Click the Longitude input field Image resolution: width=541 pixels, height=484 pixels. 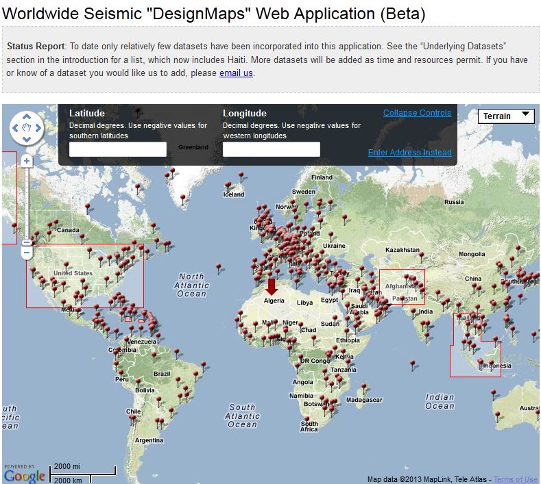(x=272, y=149)
